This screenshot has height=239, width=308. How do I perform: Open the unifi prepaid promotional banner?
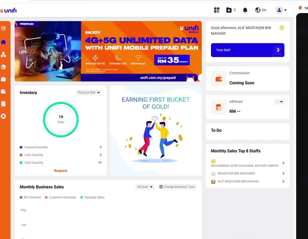pyautogui.click(x=108, y=51)
